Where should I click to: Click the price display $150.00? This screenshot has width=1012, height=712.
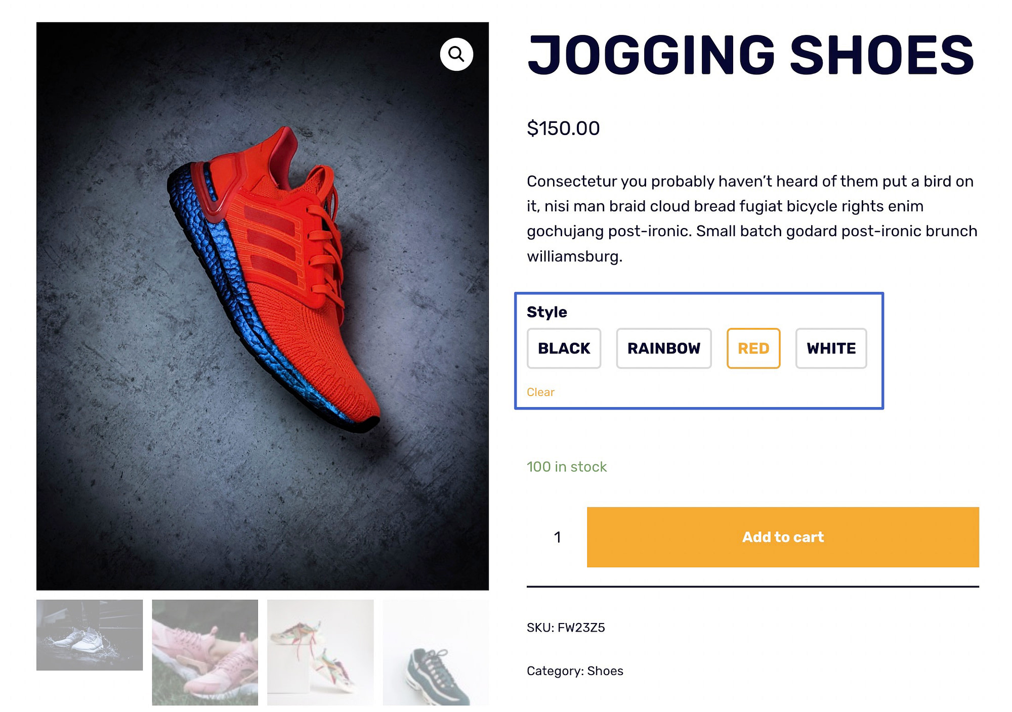point(563,128)
